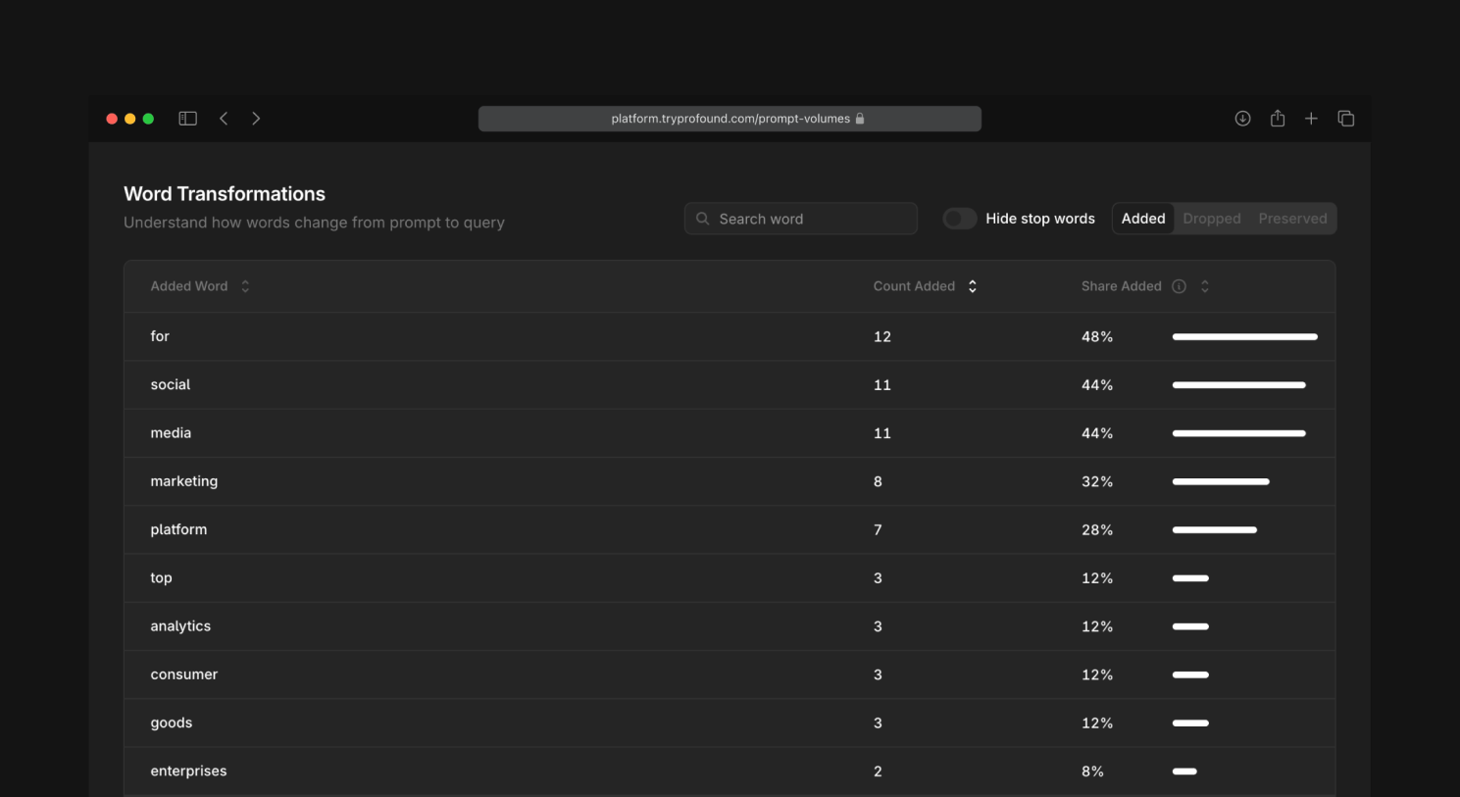Go back with the left chevron
This screenshot has height=797, width=1460.
click(x=224, y=119)
